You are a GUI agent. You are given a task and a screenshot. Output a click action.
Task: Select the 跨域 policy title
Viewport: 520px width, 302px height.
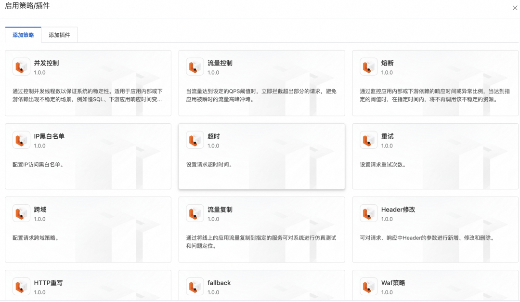click(40, 210)
